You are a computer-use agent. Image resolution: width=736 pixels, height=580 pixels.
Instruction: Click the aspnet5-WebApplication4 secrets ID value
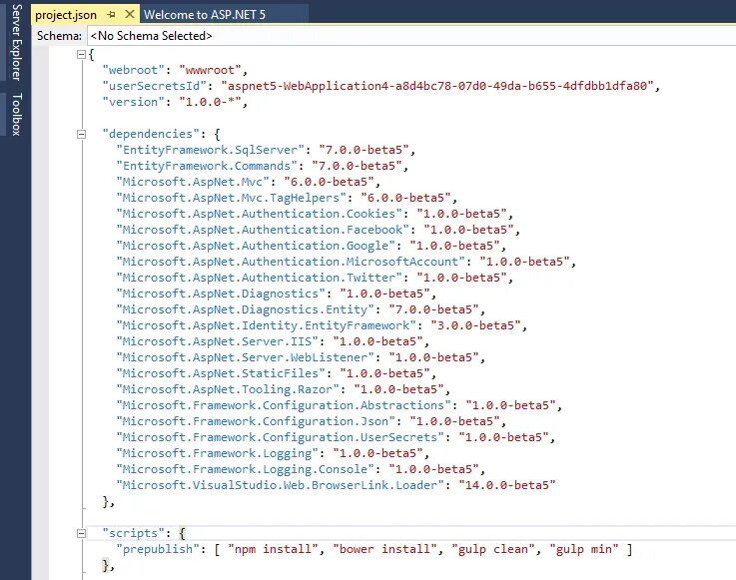437,86
